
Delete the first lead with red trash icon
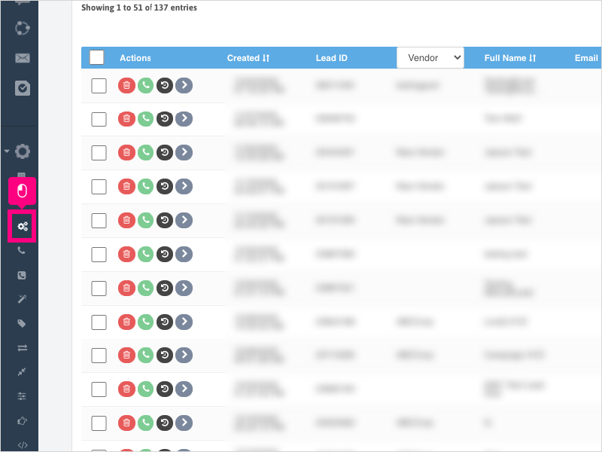coord(126,85)
